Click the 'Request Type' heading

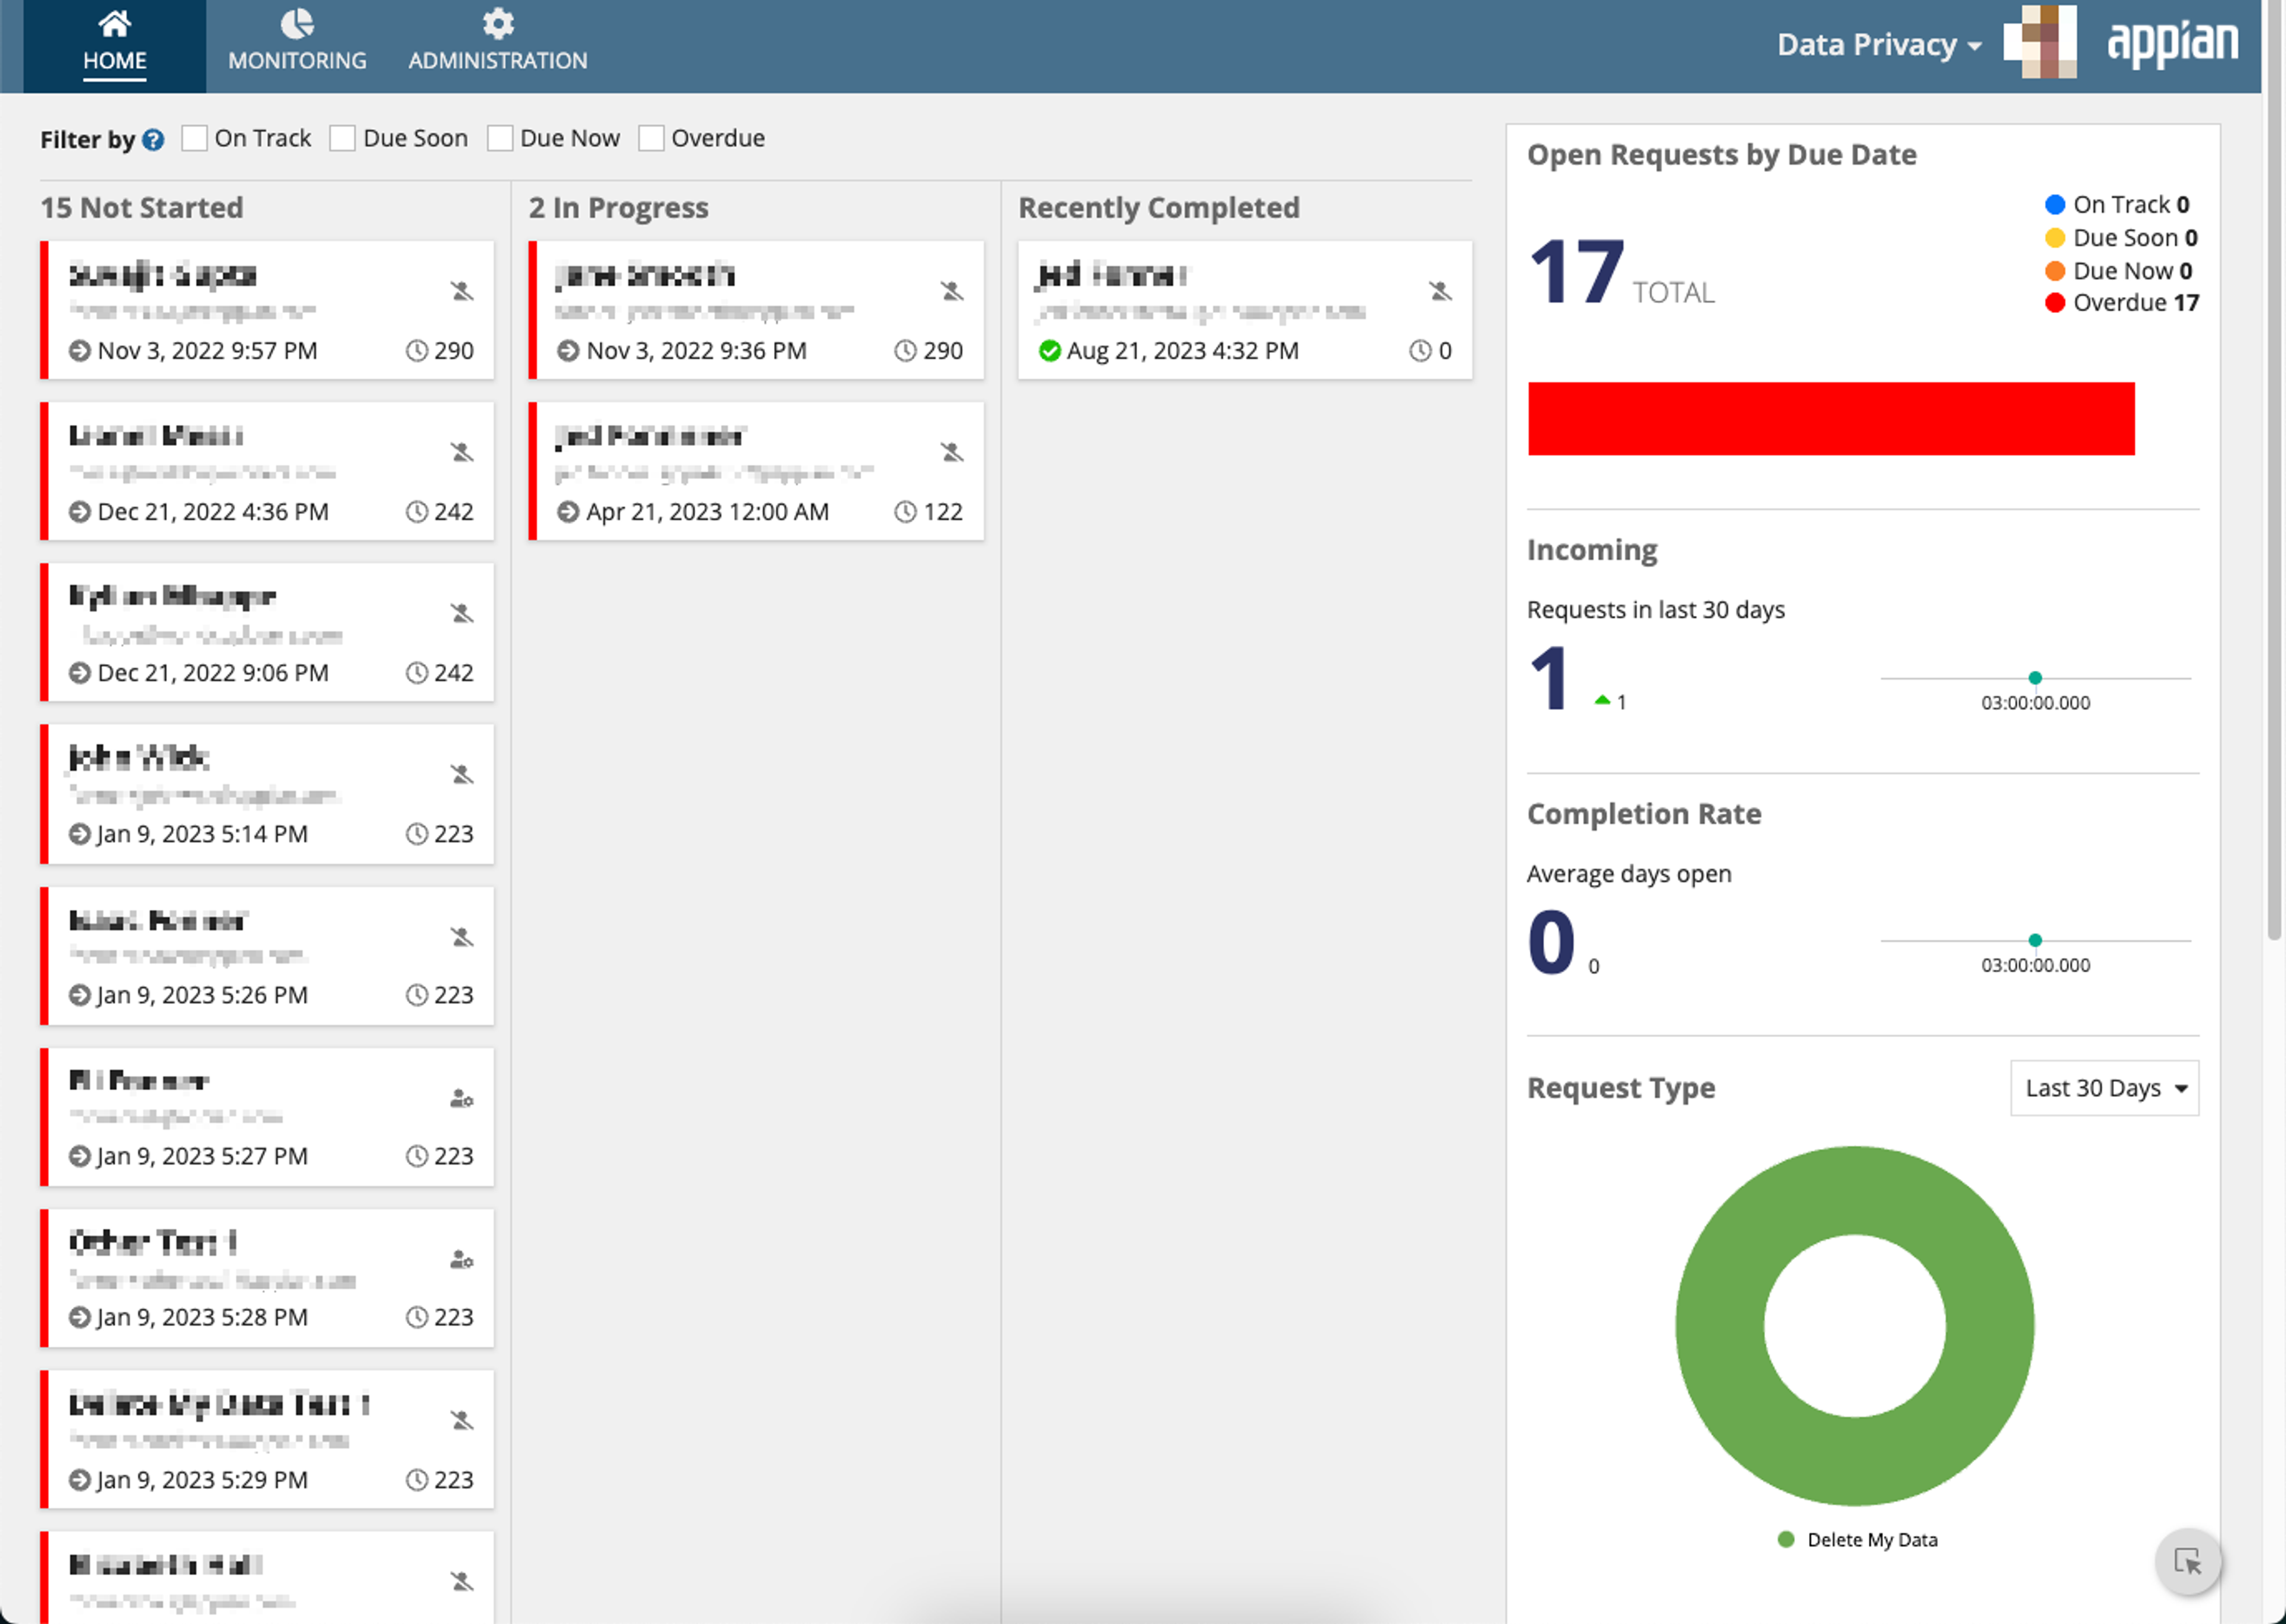1620,1088
